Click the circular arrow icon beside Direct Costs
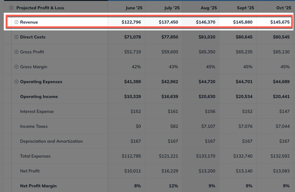The height and width of the screenshot is (192, 295). click(x=16, y=37)
